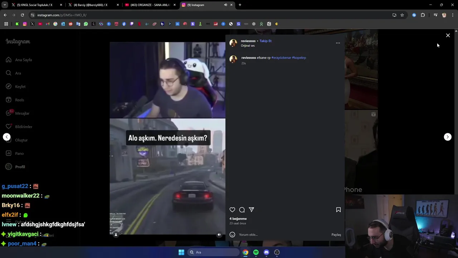The width and height of the screenshot is (458, 258).
Task: Save post with the bookmark icon
Action: click(x=338, y=210)
